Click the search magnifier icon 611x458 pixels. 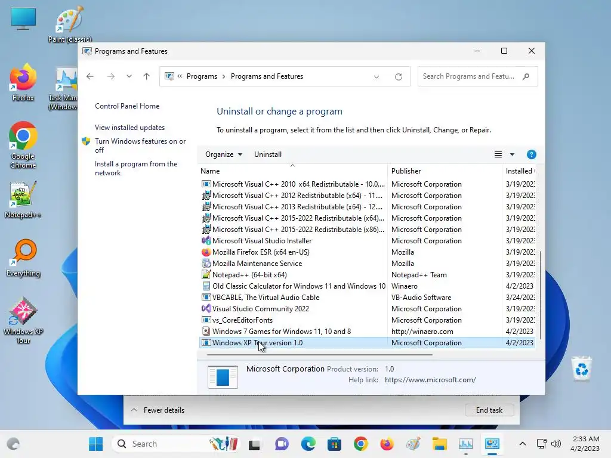(526, 76)
